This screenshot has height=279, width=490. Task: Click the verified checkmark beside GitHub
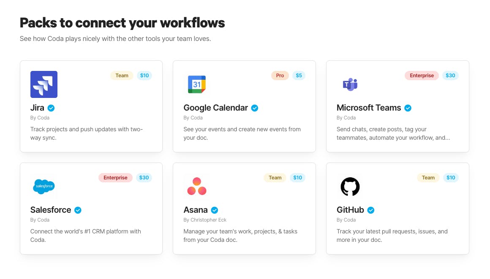tap(371, 210)
